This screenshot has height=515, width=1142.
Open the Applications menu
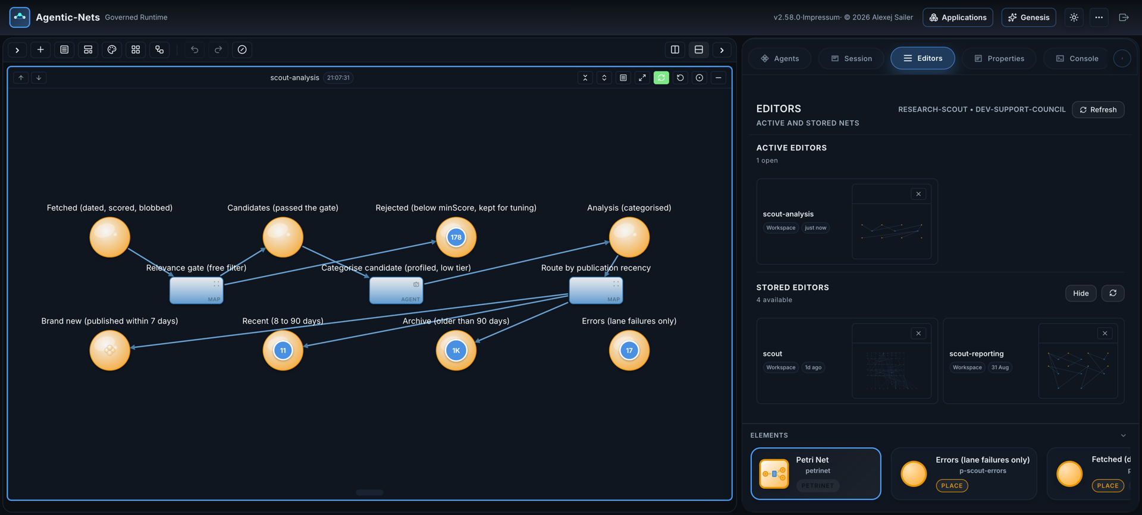coord(958,17)
